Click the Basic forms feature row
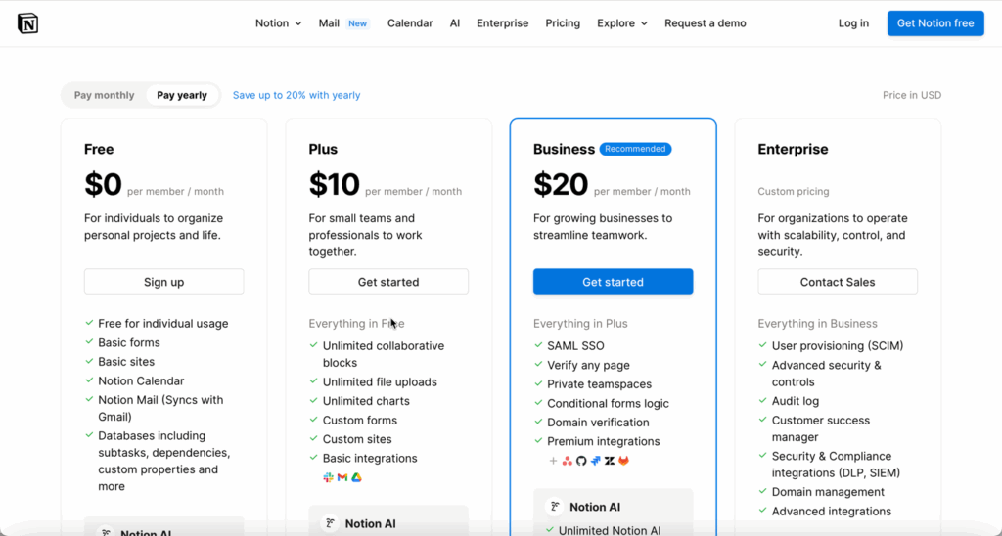 point(129,342)
